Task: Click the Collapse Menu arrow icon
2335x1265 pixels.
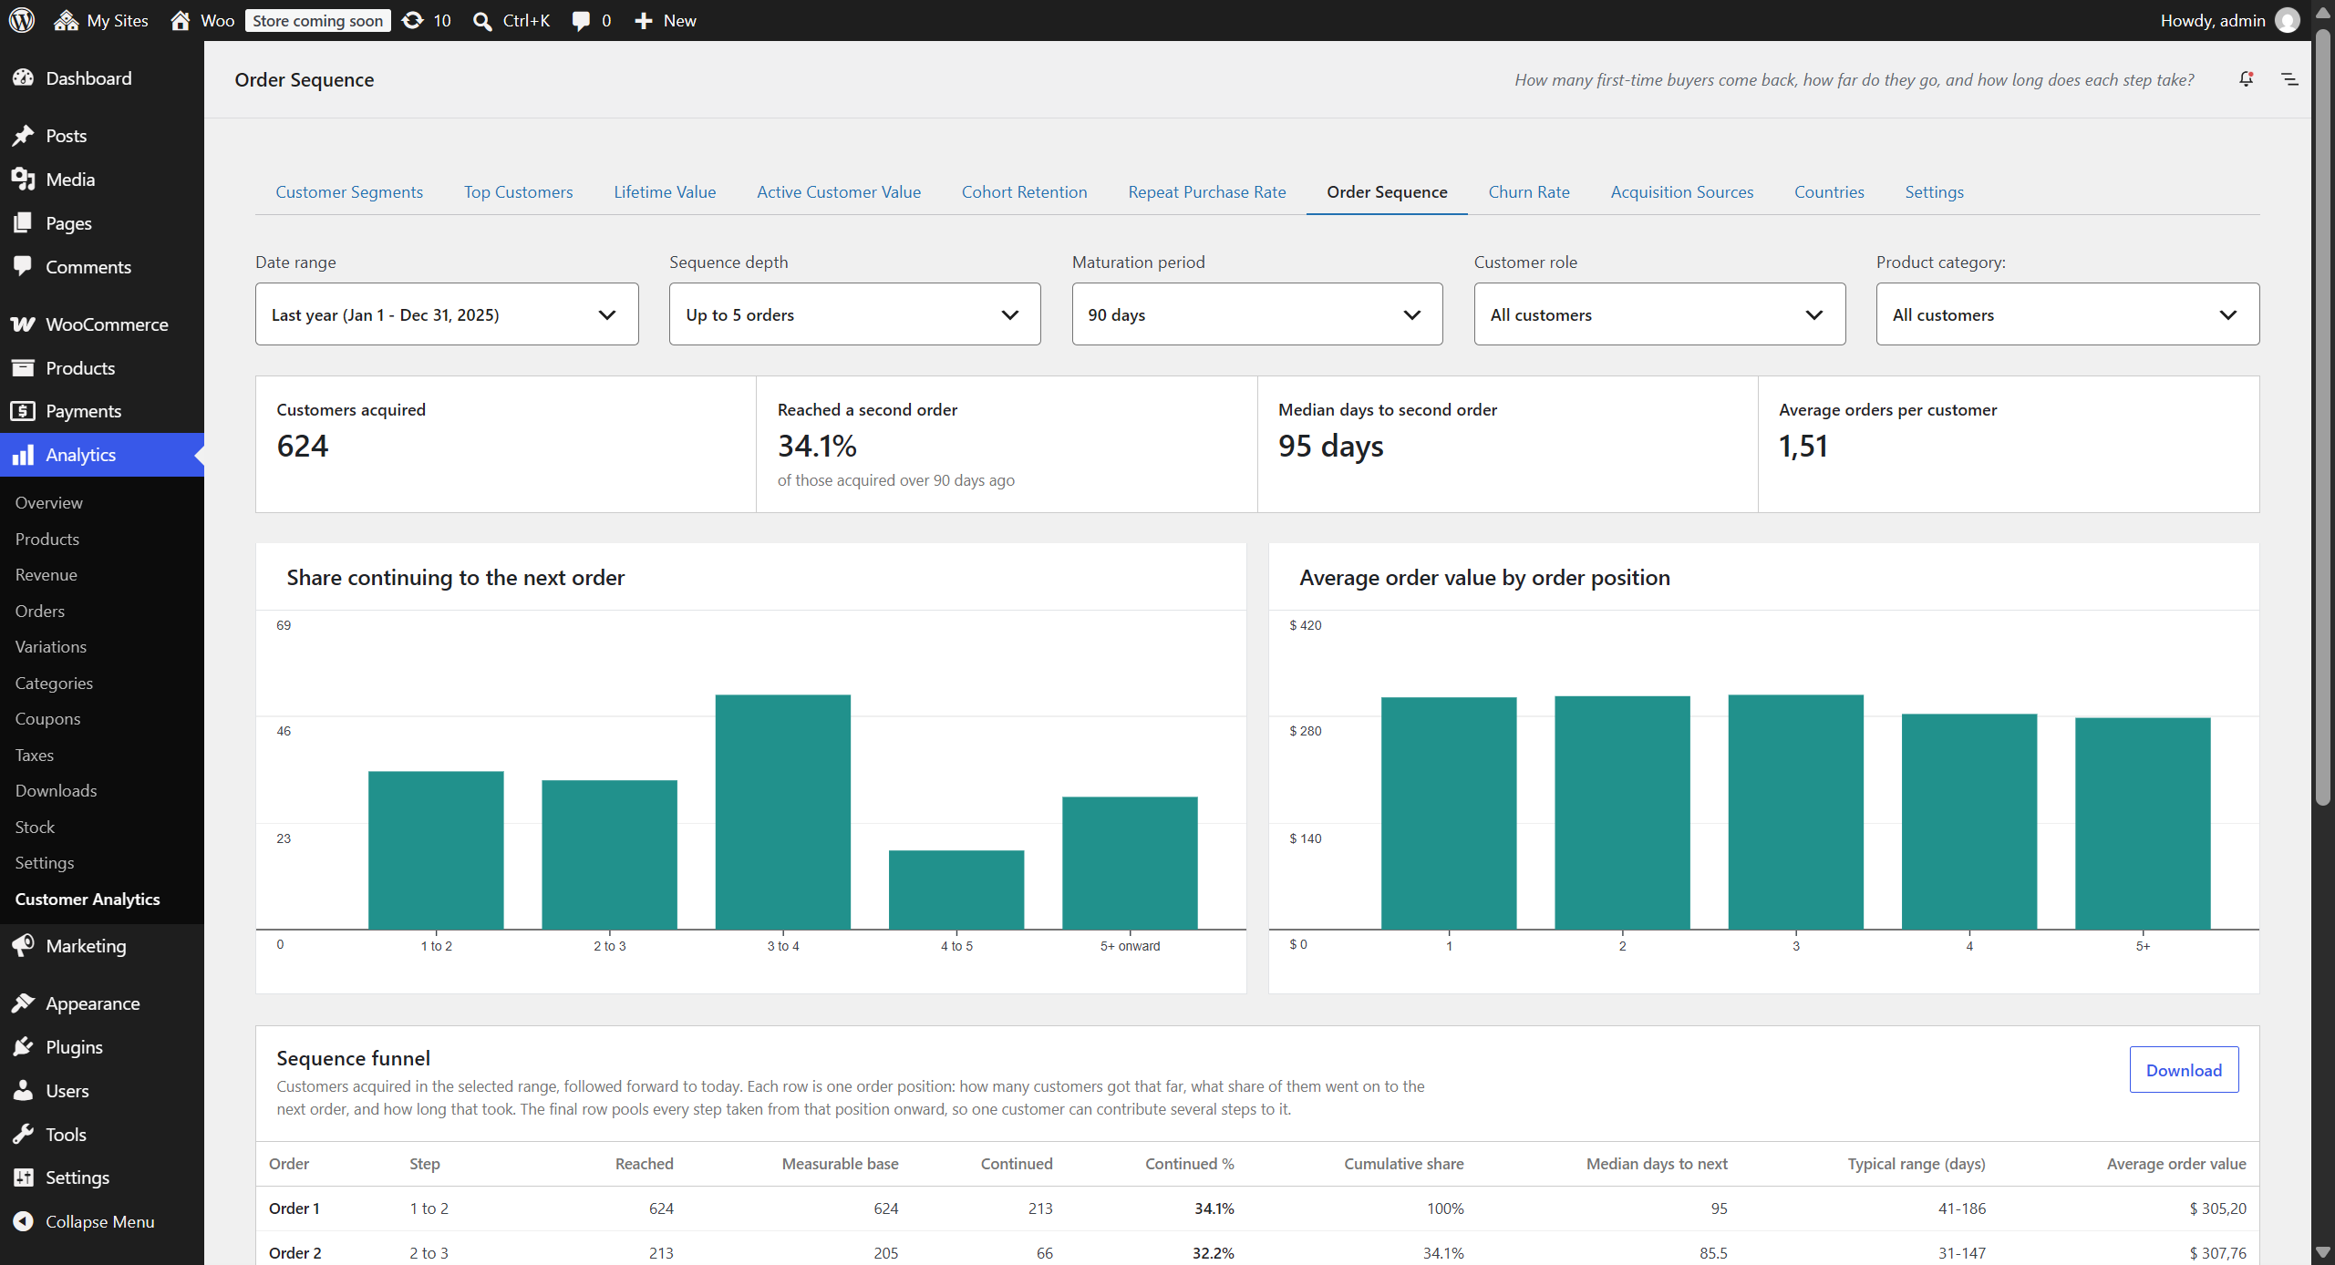Action: point(24,1221)
